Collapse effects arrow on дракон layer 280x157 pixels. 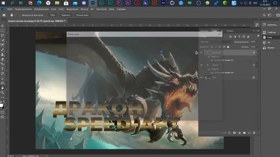pyautogui.click(x=257, y=65)
